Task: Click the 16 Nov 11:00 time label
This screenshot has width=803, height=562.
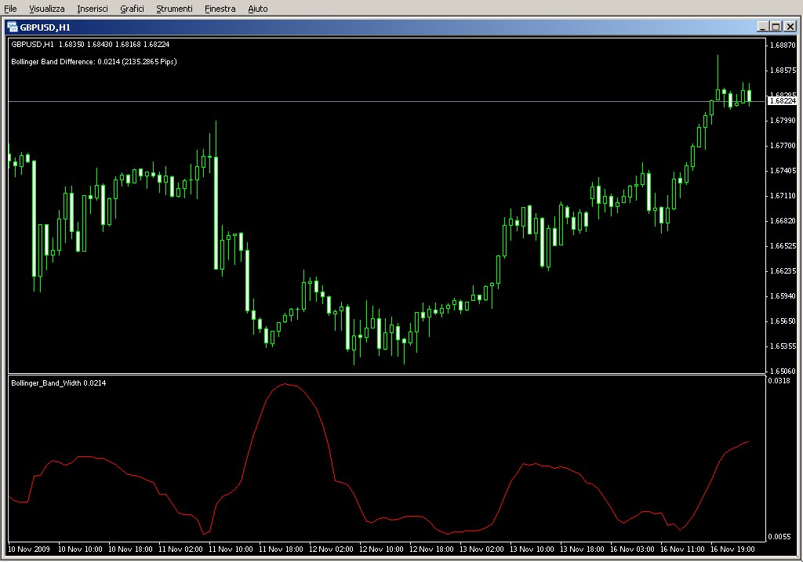Action: (682, 549)
